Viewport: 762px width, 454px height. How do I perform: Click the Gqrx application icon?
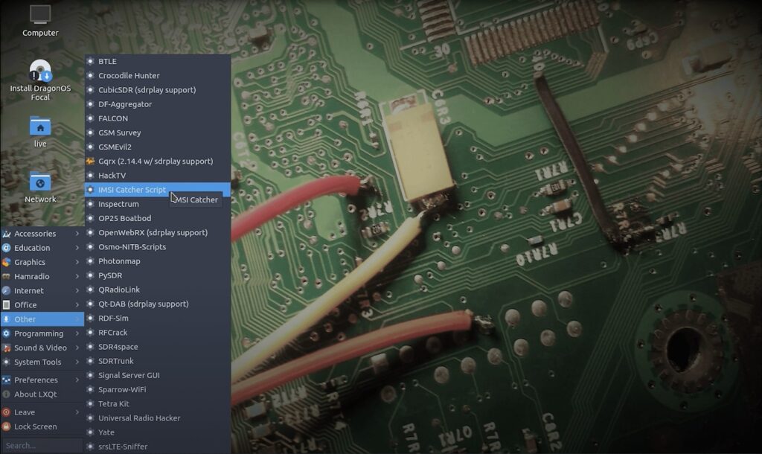[91, 162]
